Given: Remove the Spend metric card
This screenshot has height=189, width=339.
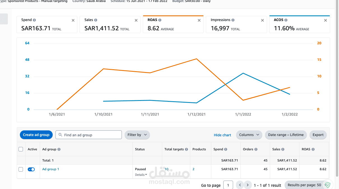Looking at the screenshot, I should (73, 20).
